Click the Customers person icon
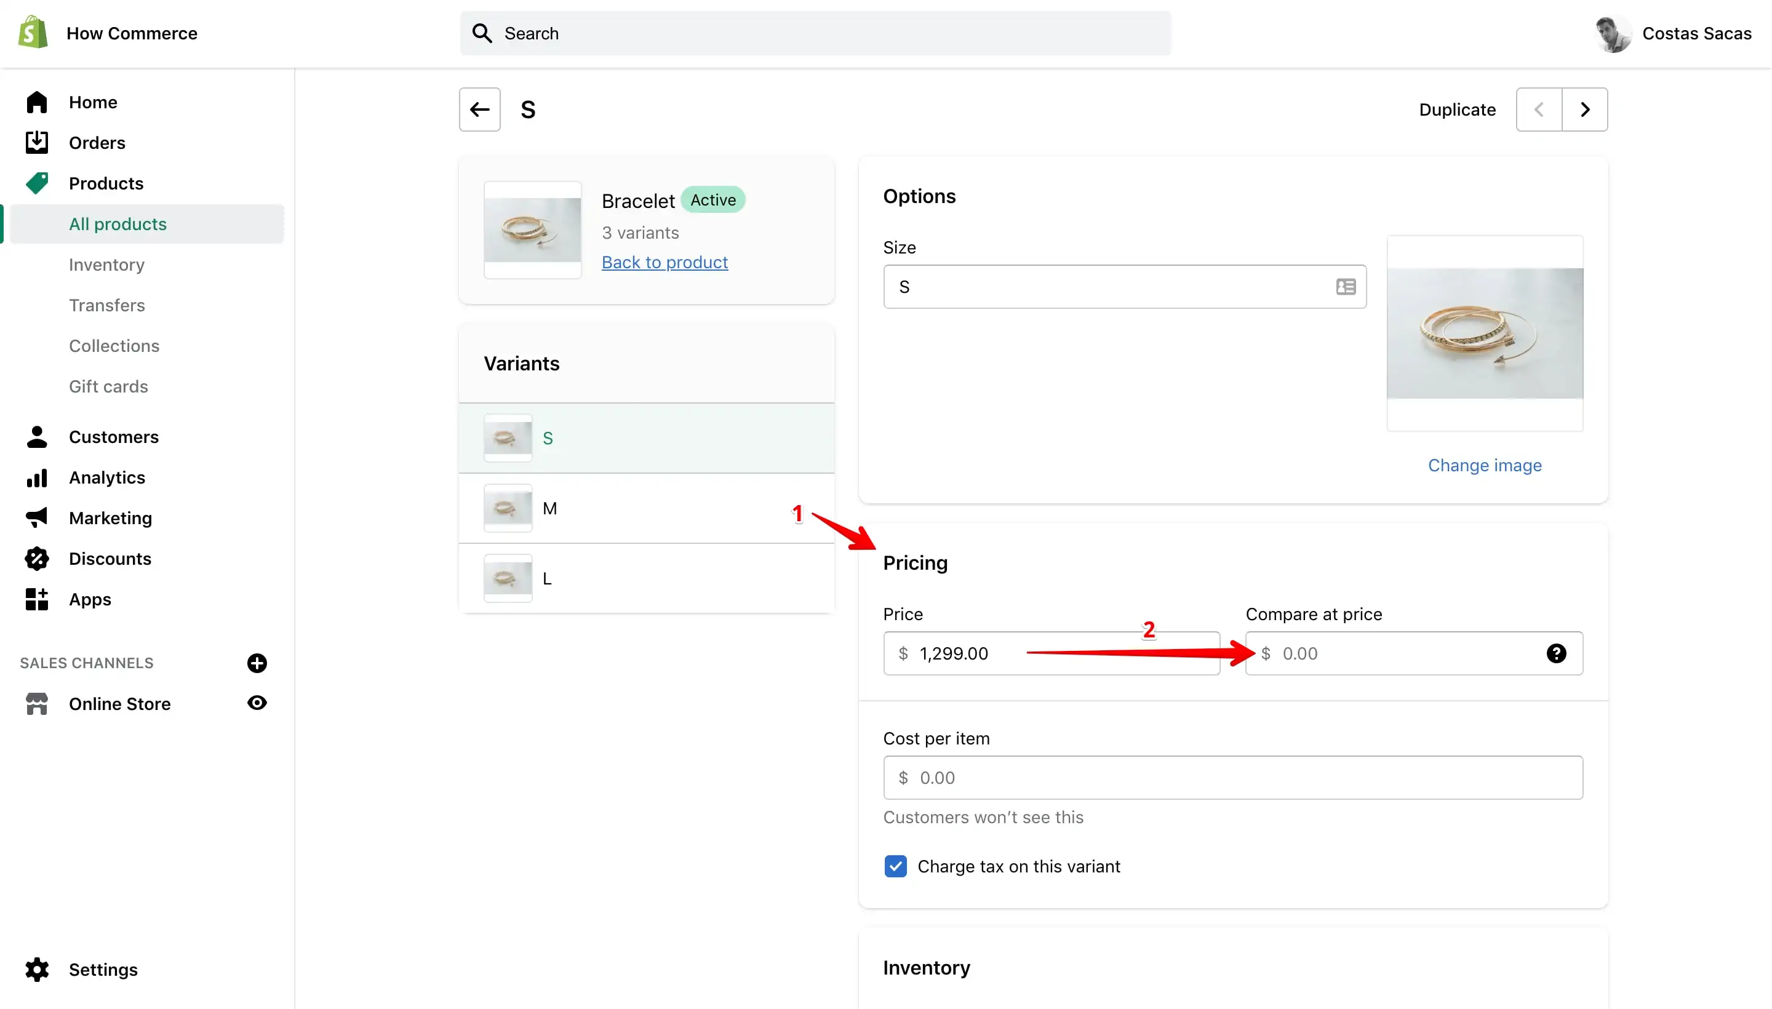The height and width of the screenshot is (1009, 1772). 37,437
